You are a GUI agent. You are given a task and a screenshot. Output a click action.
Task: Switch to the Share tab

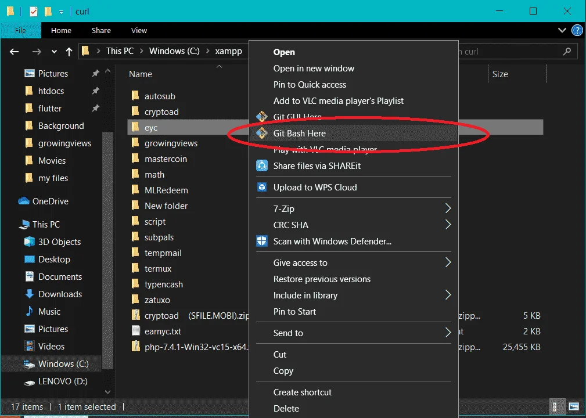click(101, 31)
